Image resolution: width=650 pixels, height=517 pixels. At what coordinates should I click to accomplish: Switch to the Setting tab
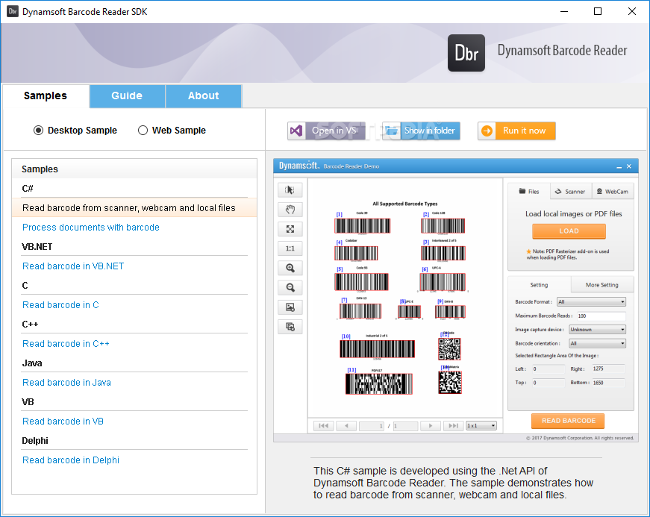coord(539,285)
